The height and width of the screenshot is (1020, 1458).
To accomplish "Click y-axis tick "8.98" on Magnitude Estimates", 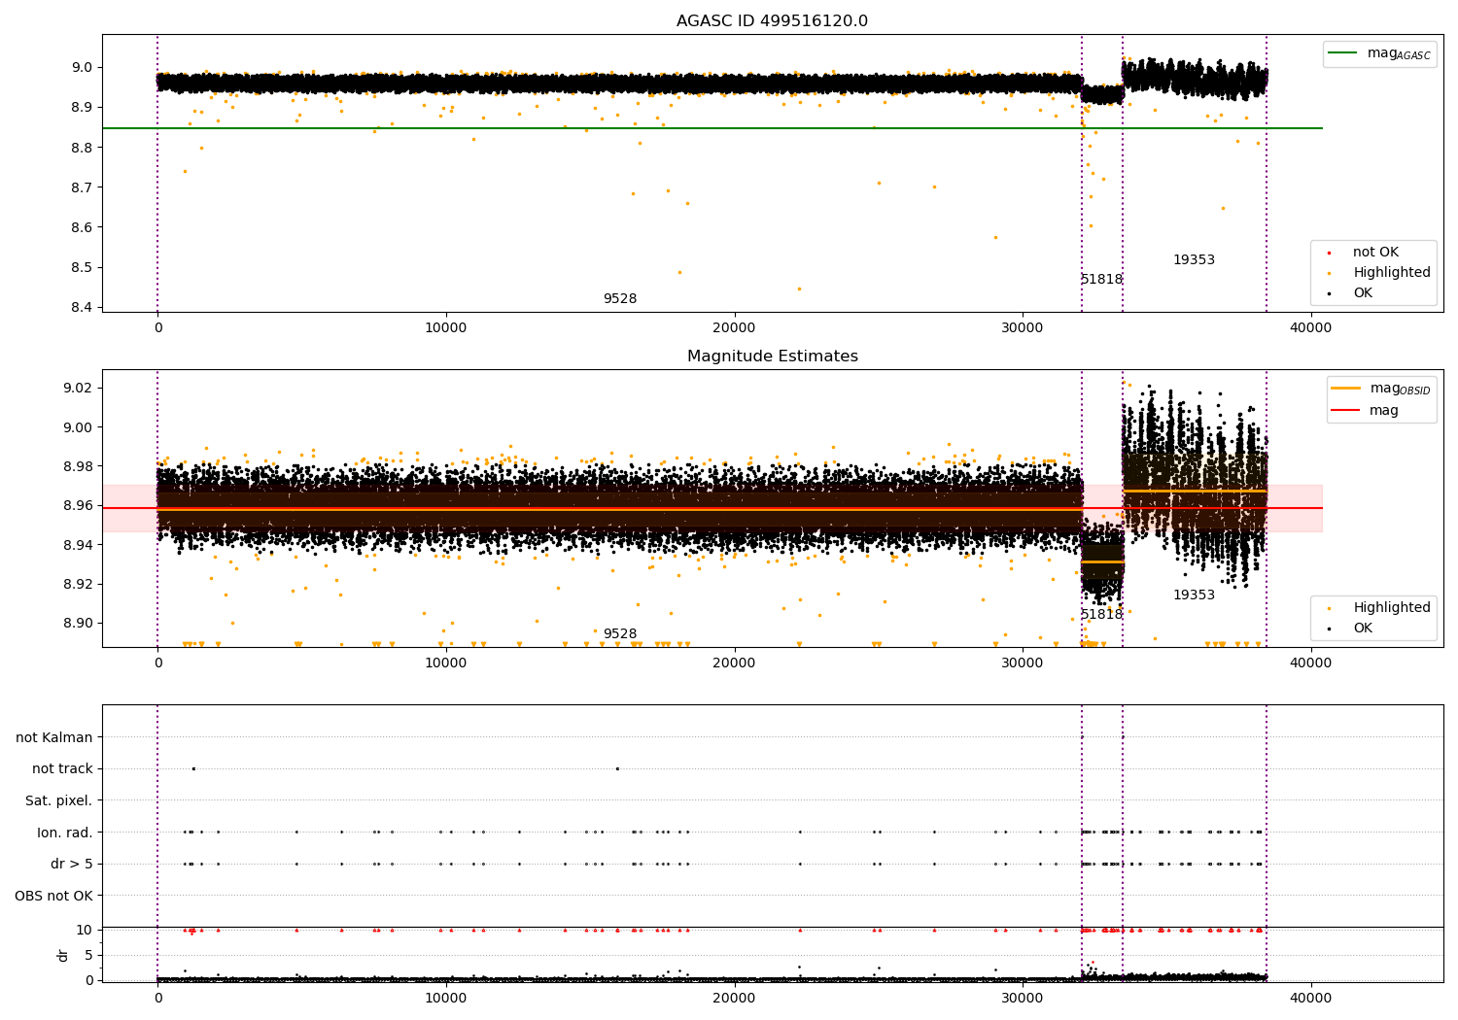I will (80, 467).
